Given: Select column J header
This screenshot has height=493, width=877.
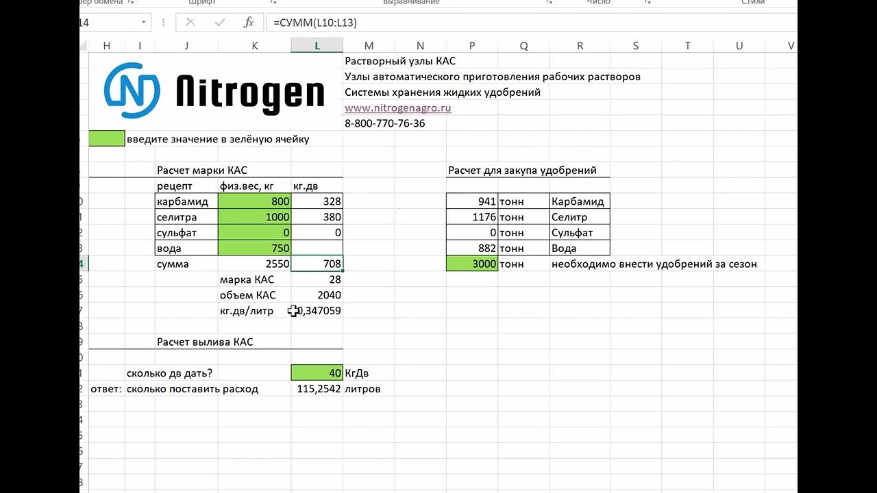Looking at the screenshot, I should (x=186, y=46).
